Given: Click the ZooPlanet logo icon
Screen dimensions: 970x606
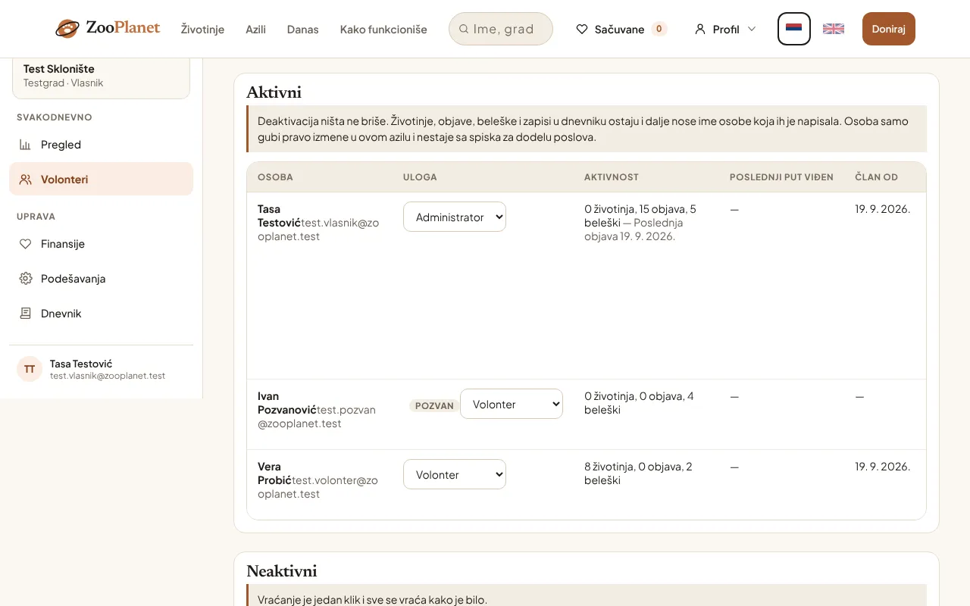Looking at the screenshot, I should (x=67, y=29).
